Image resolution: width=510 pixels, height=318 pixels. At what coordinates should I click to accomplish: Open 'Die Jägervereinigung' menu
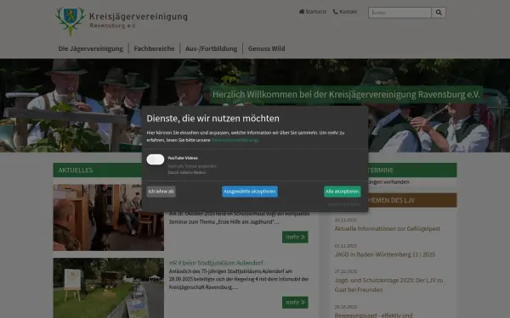pos(91,48)
